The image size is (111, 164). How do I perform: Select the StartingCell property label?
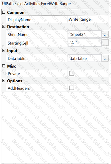pyautogui.click(x=18, y=43)
